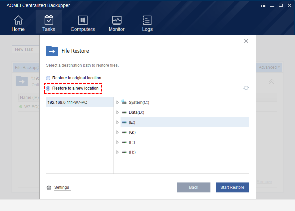
Task: Select the System(C:) drive label
Action: 139,102
